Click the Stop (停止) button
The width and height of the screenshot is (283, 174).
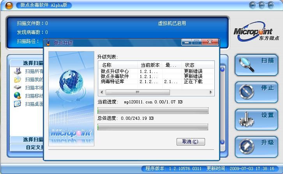(x=256, y=92)
